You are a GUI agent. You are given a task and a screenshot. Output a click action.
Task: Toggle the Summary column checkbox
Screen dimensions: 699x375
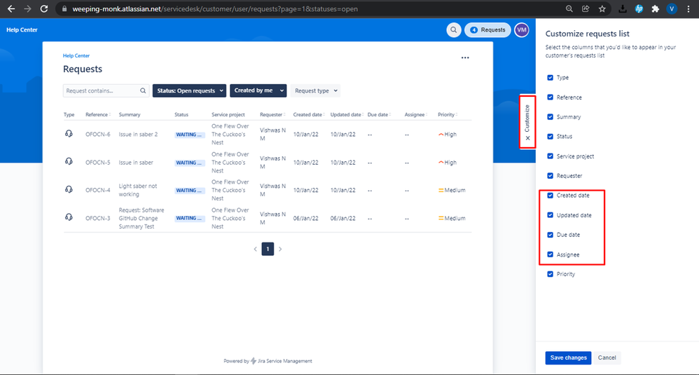550,117
